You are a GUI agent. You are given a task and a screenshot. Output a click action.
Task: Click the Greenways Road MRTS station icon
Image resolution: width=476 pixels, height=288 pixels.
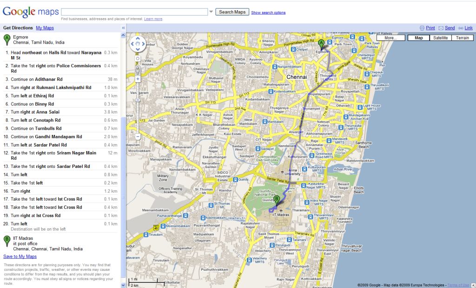tap(312, 155)
